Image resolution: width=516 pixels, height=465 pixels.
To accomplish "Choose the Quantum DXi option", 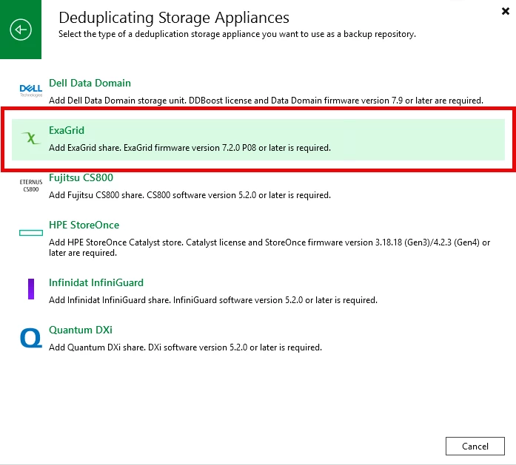I will 81,330.
